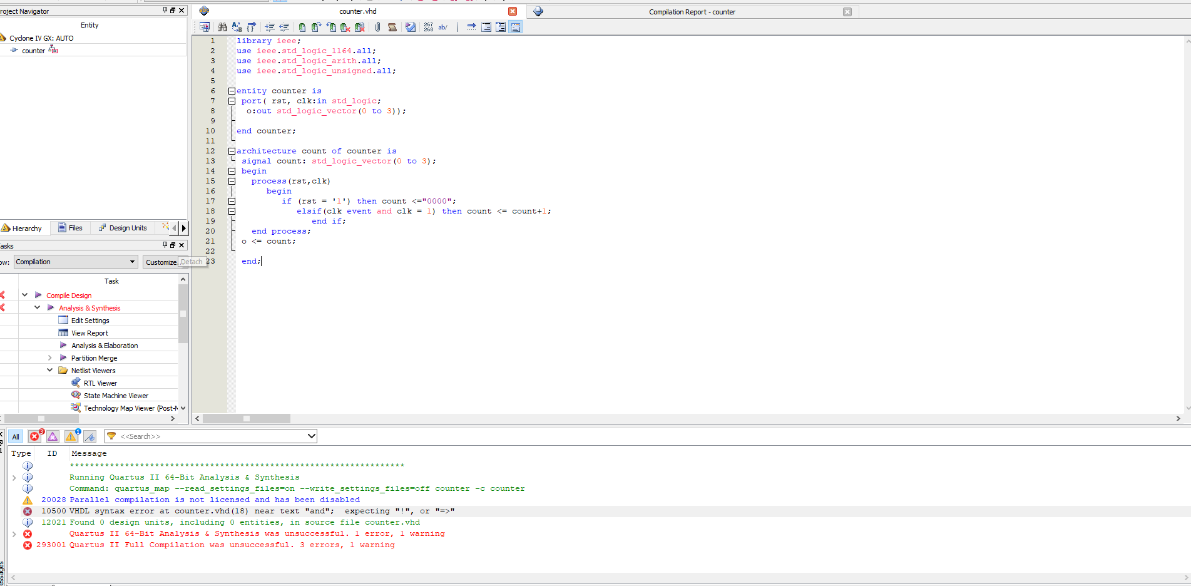Click the increase indent toolbar icon
The image size is (1191, 586).
tap(270, 27)
